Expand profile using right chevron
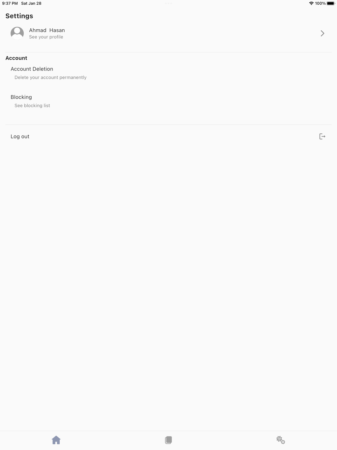This screenshot has height=450, width=337. pos(323,33)
